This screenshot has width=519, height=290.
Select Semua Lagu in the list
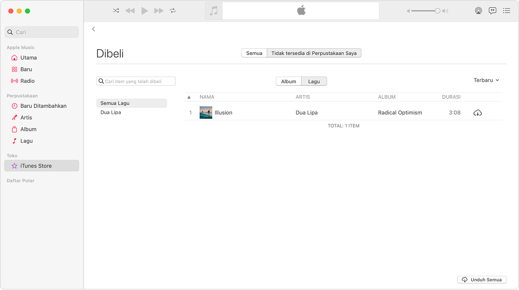click(132, 103)
